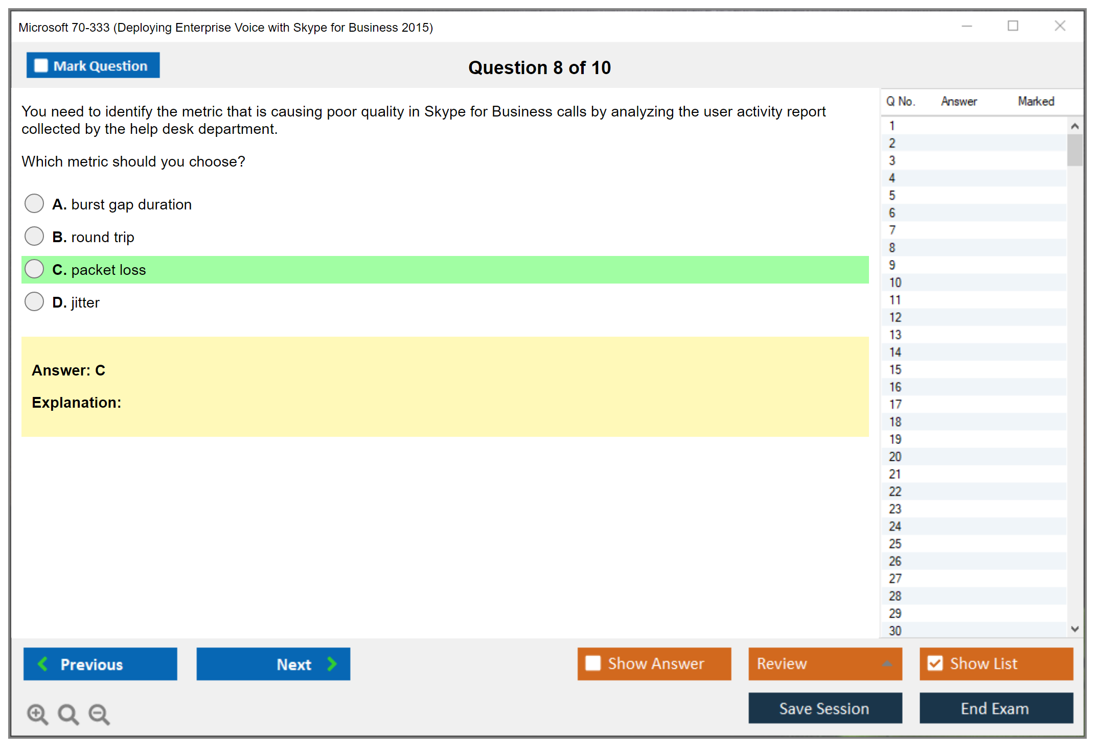Click the Answer column header
1099x751 pixels.
coord(958,101)
